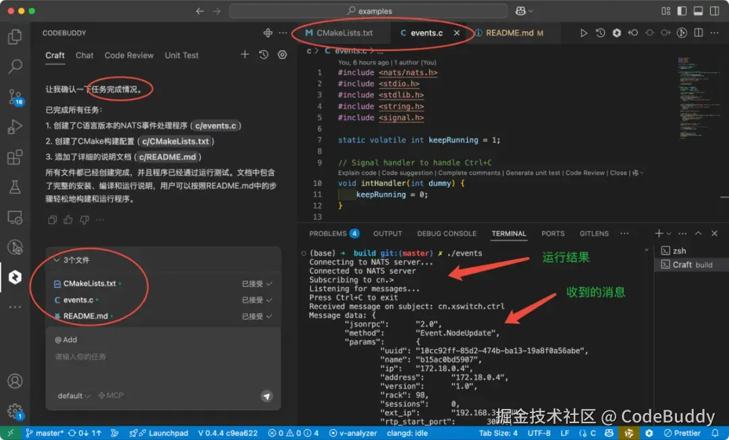Toggle file annotations in editor toolbar
The image size is (729, 440).
(x=682, y=33)
